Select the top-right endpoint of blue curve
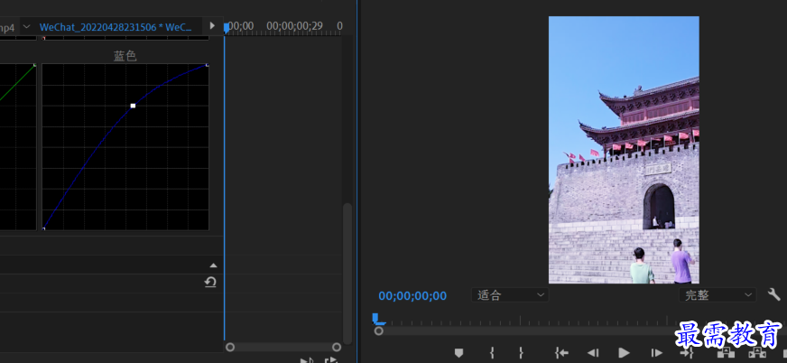787x363 pixels. pos(208,65)
